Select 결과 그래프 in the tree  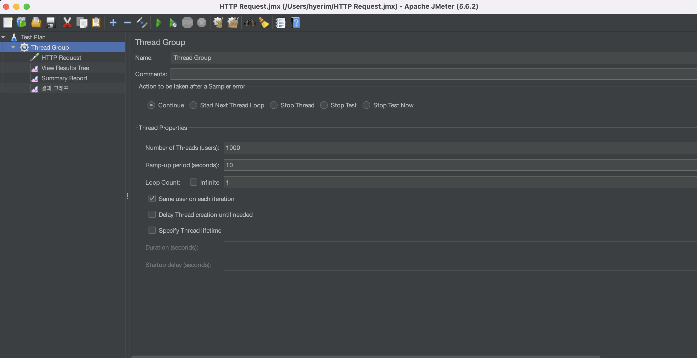[55, 88]
